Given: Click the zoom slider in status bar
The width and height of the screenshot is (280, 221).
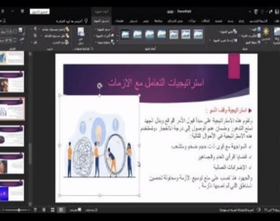Looking at the screenshot, I should pos(19,210).
